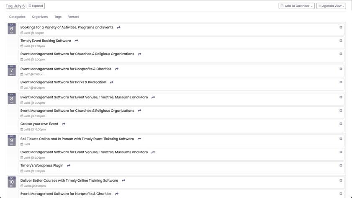Select the Jul 8 Thu date badge

tap(12, 99)
